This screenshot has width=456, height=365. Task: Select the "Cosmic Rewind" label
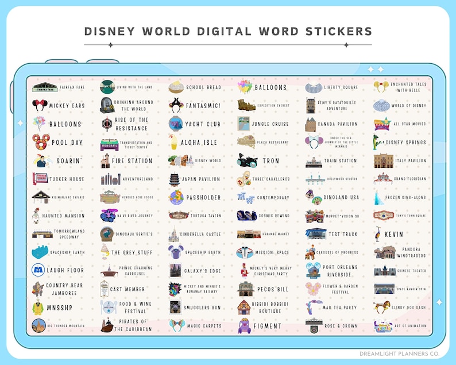coord(275,216)
